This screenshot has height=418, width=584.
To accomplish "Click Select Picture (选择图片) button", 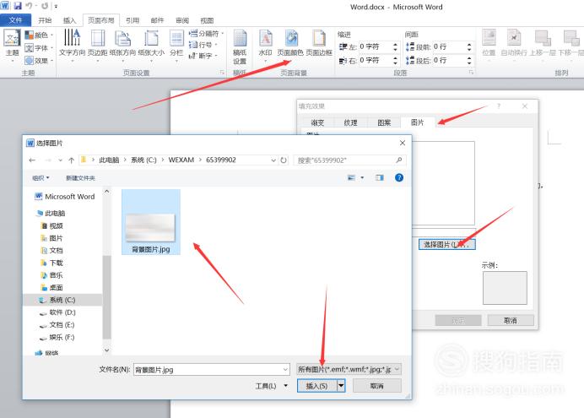I will coord(447,244).
